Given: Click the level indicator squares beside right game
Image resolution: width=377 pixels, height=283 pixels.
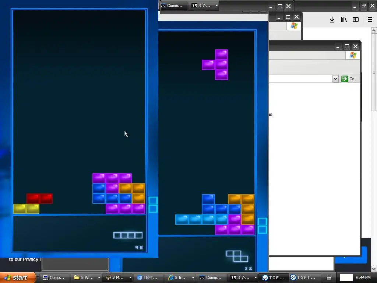Looking at the screenshot, I should click(262, 226).
